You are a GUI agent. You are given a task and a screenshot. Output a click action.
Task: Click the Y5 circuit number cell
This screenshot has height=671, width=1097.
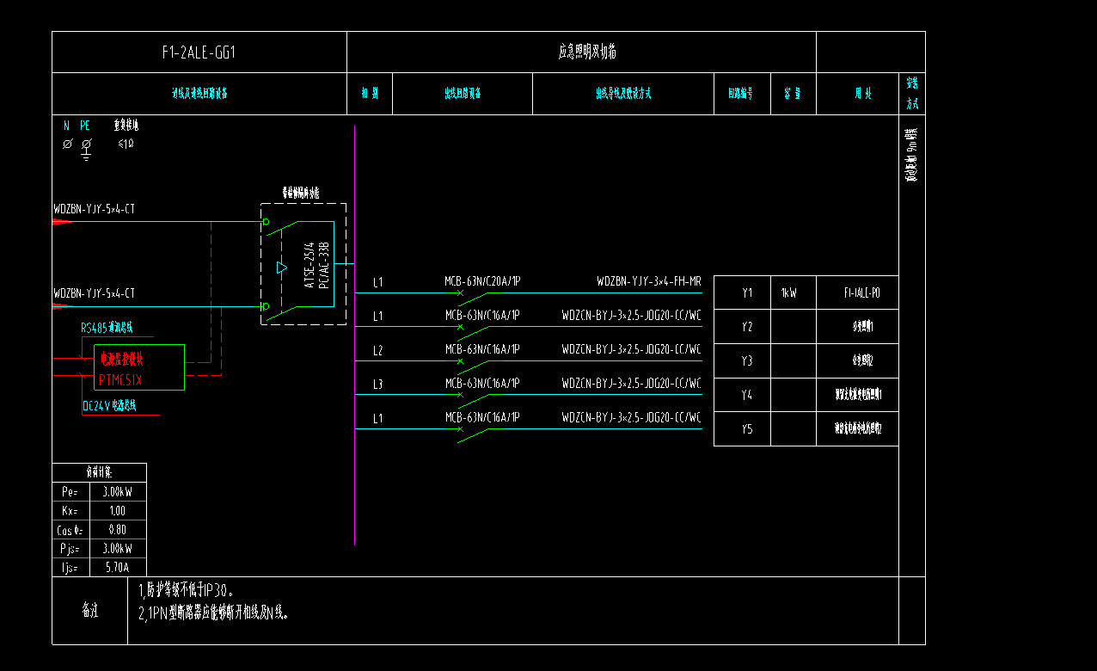click(x=742, y=428)
